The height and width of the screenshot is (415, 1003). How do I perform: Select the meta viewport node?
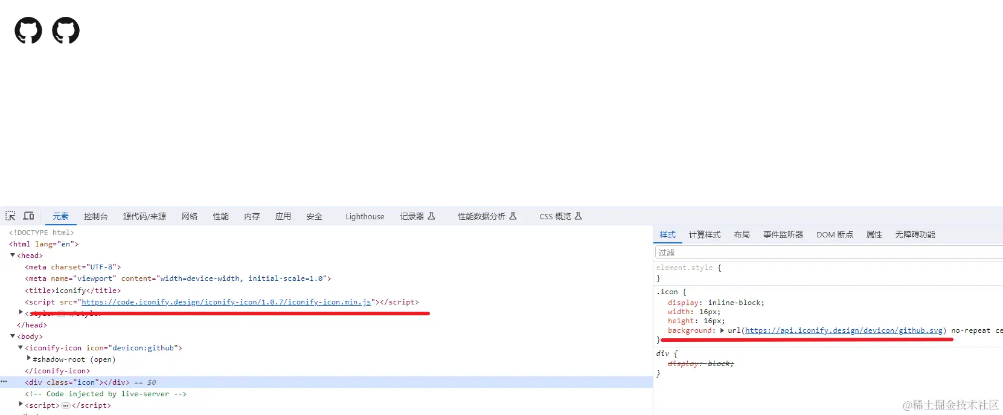178,278
